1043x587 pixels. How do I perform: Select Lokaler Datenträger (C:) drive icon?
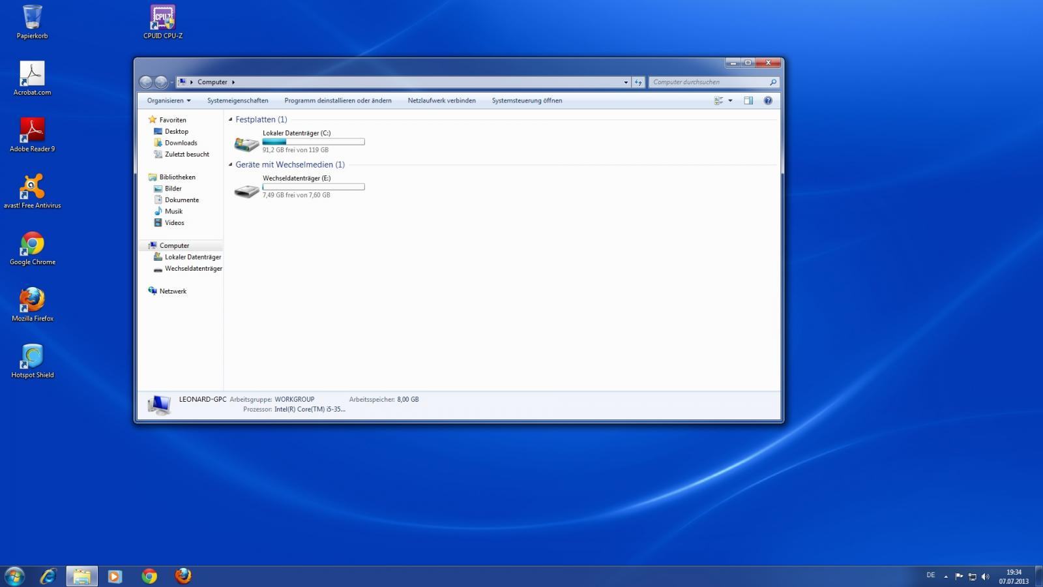click(x=246, y=143)
